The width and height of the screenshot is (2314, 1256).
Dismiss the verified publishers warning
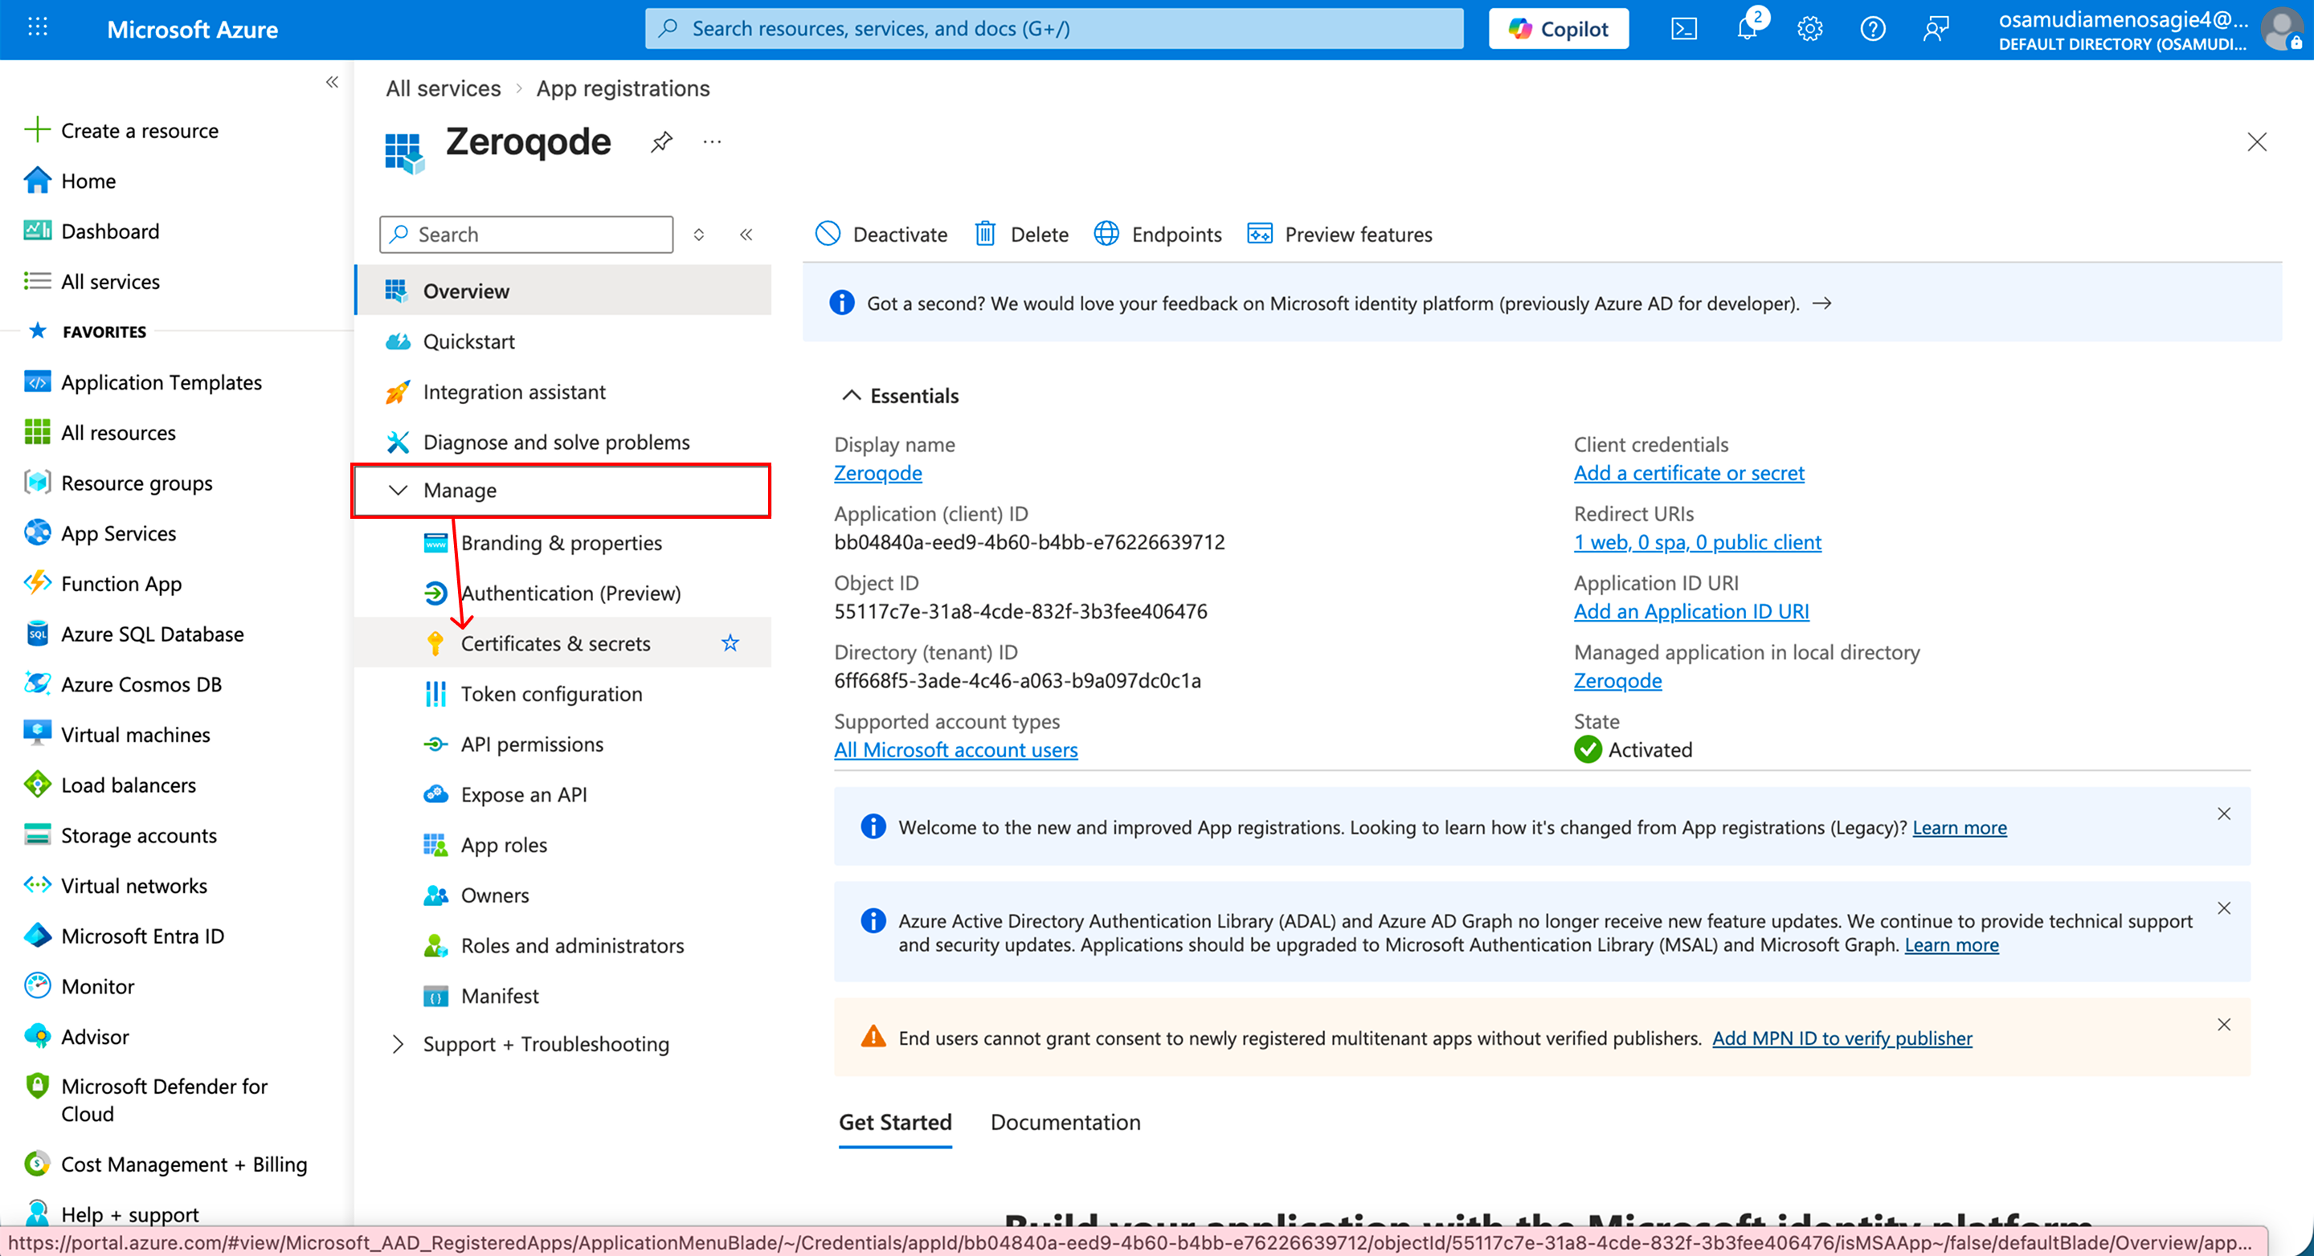click(2223, 1025)
